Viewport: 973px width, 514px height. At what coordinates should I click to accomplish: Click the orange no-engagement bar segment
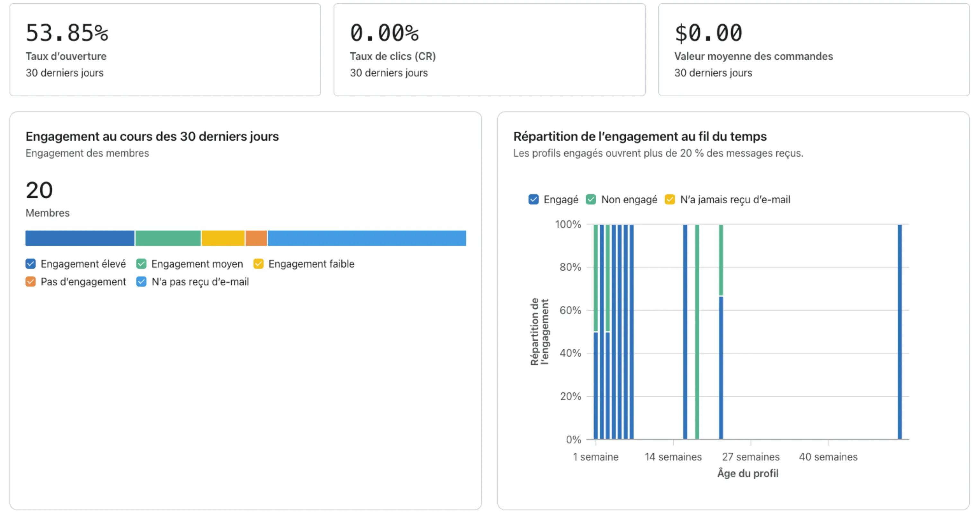tap(256, 238)
